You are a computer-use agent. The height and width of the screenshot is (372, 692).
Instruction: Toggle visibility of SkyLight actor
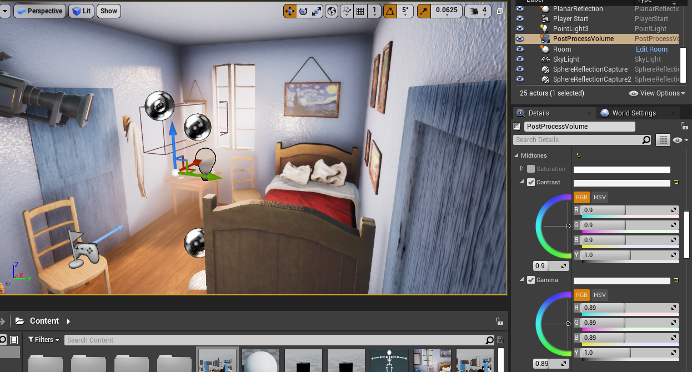pos(520,59)
